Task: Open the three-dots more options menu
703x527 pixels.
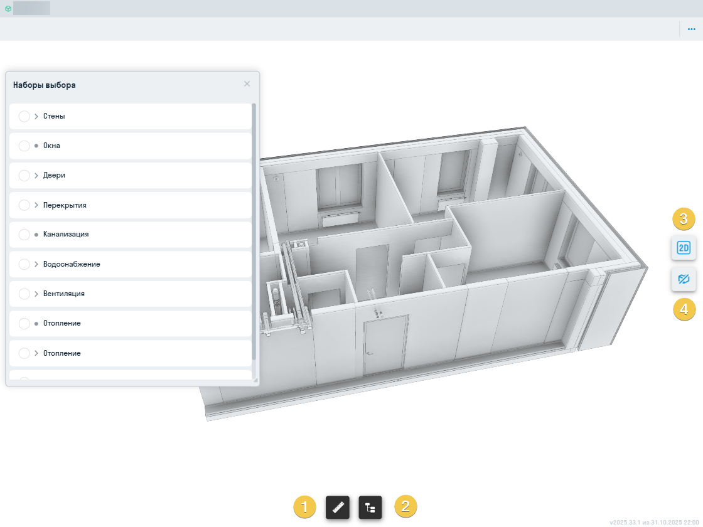Action: pos(691,29)
